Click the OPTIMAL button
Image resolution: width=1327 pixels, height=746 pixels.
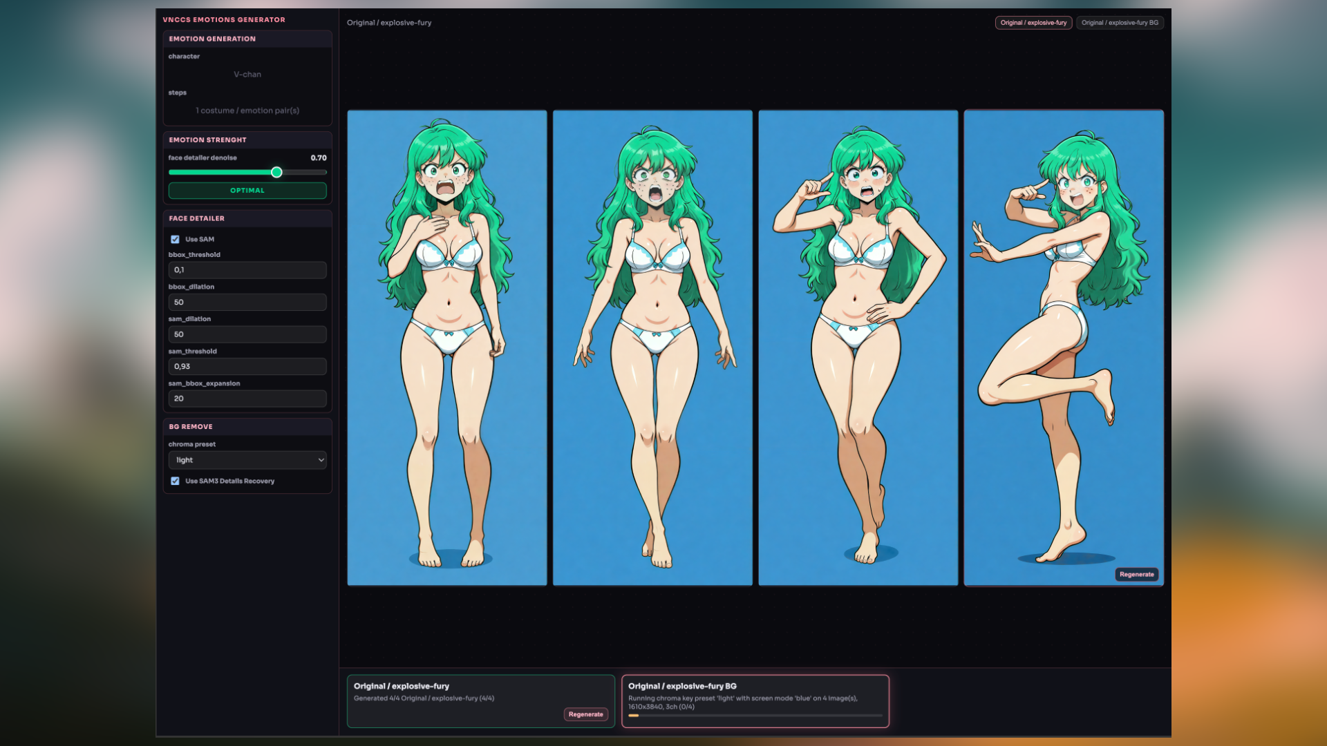(x=247, y=191)
